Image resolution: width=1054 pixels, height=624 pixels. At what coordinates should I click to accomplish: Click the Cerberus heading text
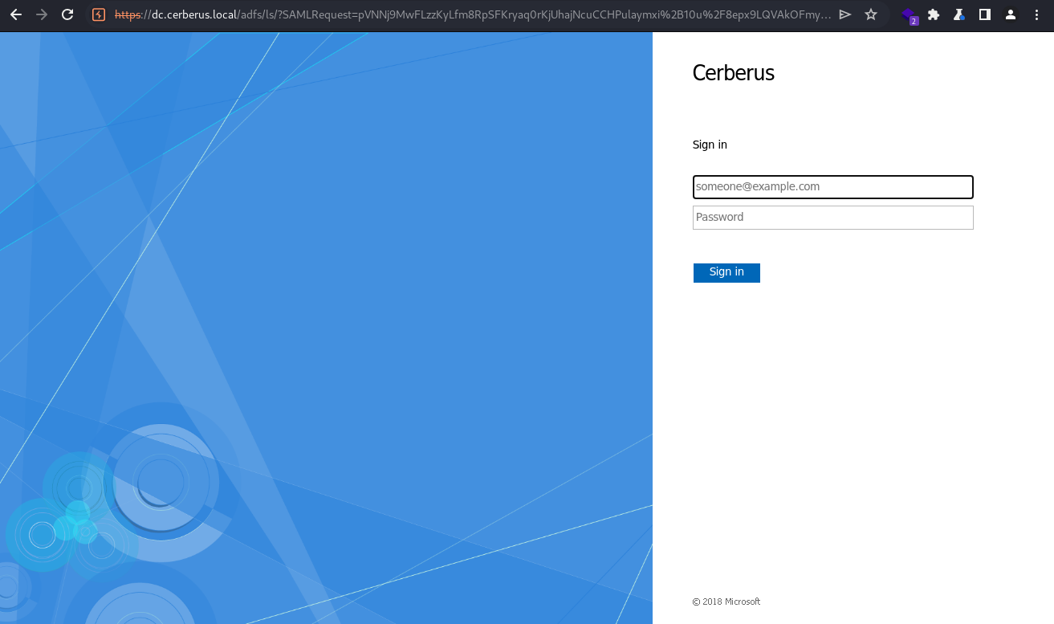(734, 73)
